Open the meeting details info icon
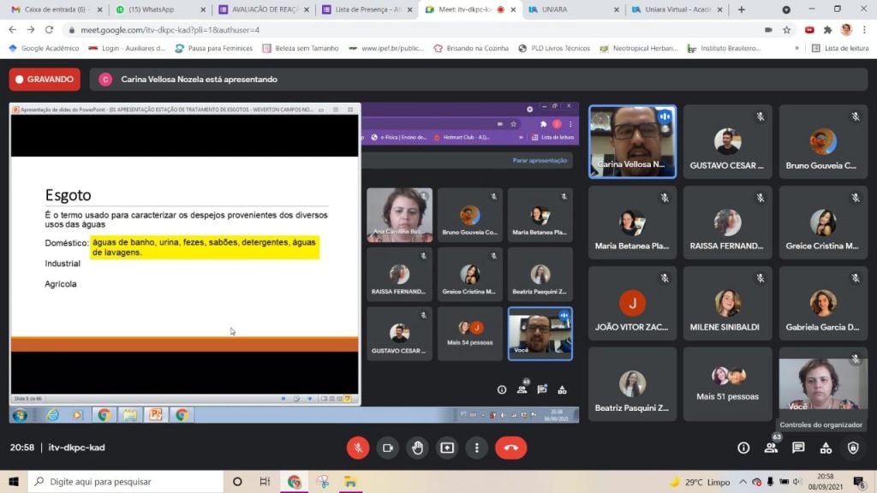Image resolution: width=877 pixels, height=493 pixels. pos(743,448)
